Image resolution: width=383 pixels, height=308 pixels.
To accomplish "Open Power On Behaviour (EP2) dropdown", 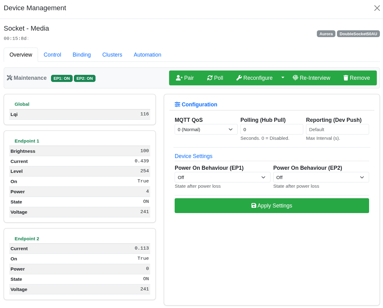I will click(x=321, y=177).
